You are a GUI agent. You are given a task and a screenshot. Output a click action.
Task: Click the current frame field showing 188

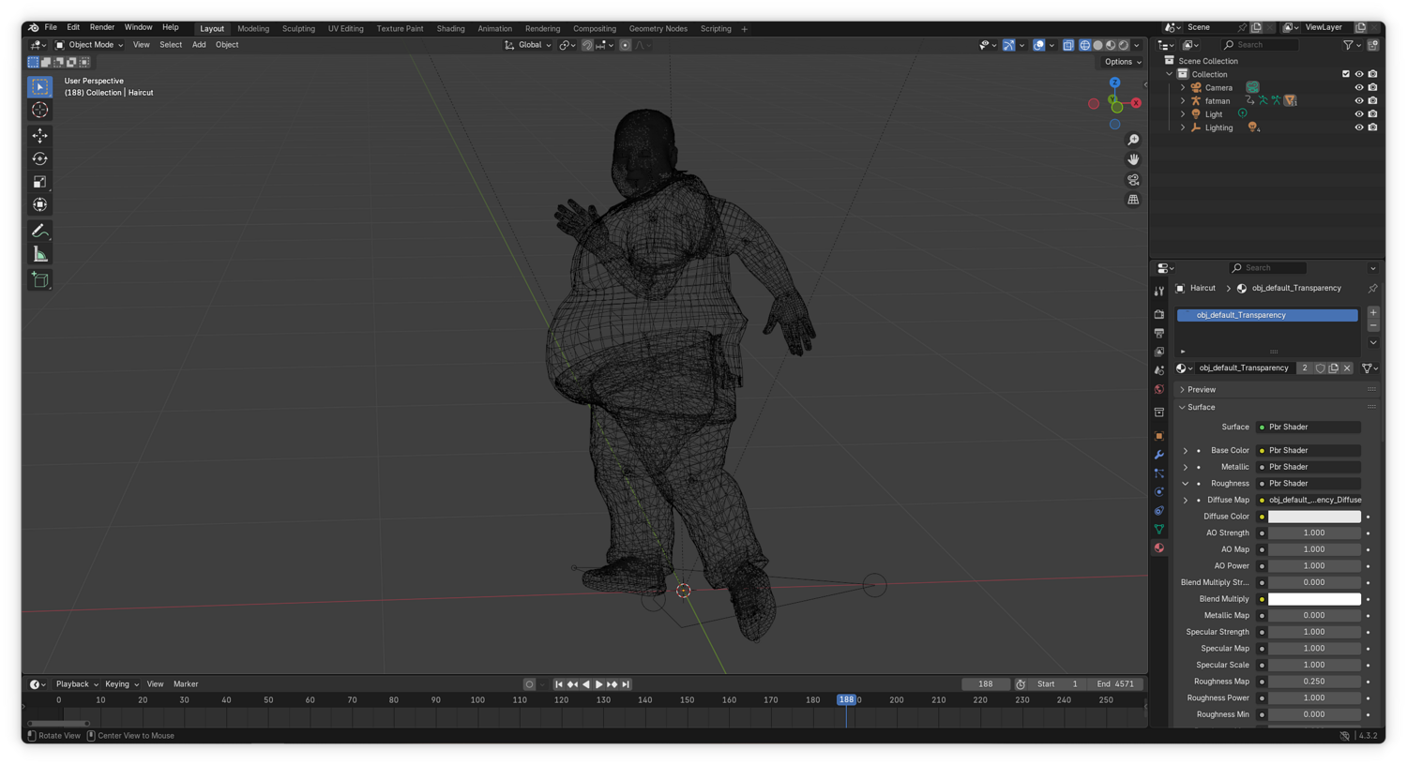point(985,684)
